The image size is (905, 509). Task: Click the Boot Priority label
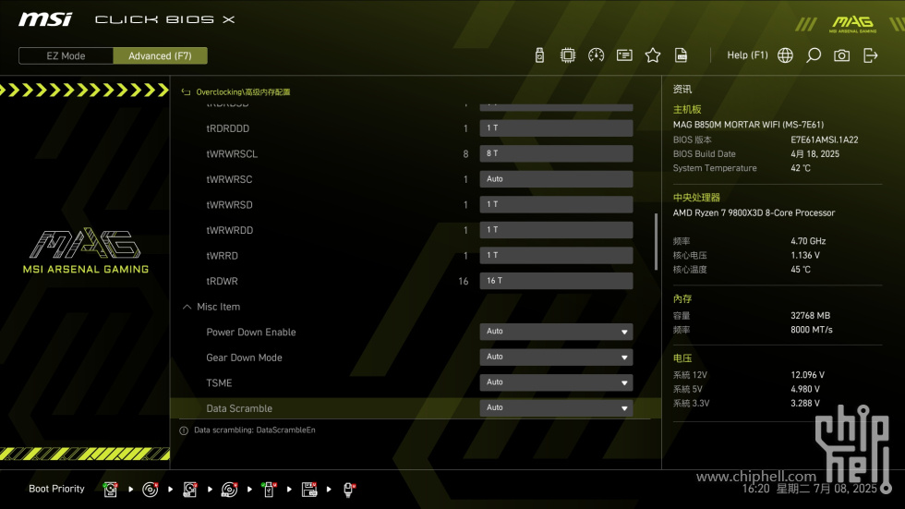[x=56, y=489]
